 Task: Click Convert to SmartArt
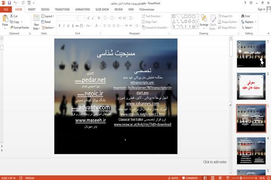(155, 28)
